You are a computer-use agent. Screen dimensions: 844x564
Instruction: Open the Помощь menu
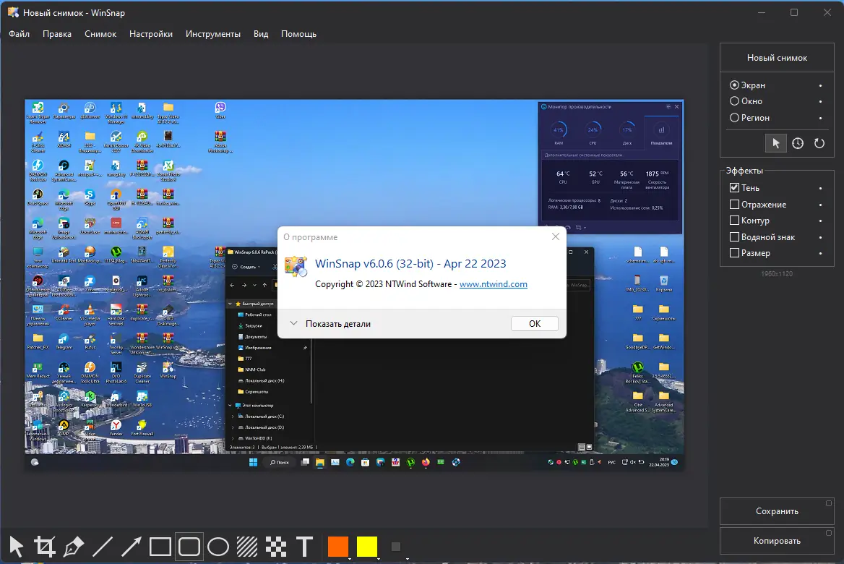pyautogui.click(x=298, y=34)
